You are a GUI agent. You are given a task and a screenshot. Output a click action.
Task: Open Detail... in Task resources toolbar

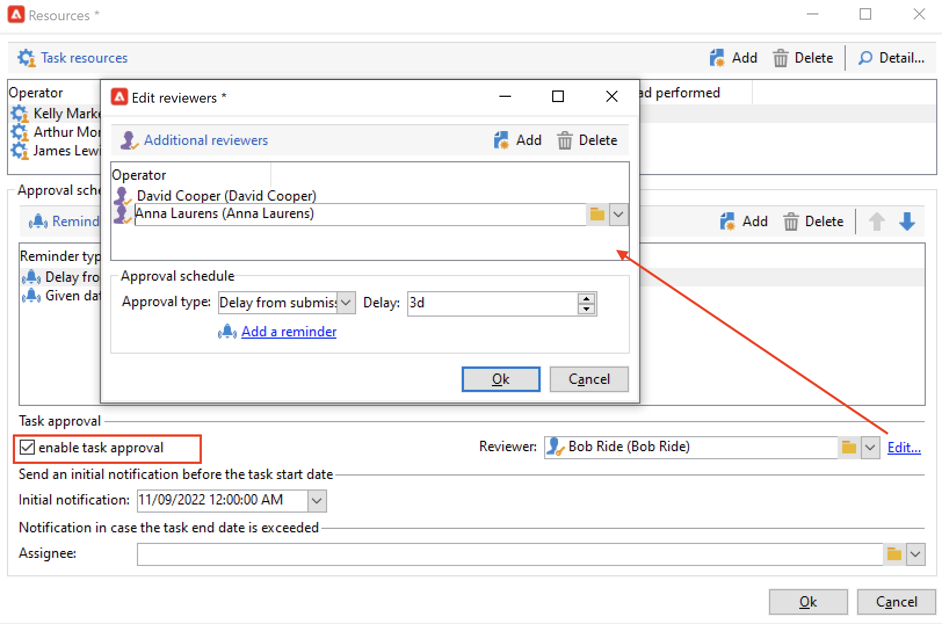(891, 58)
